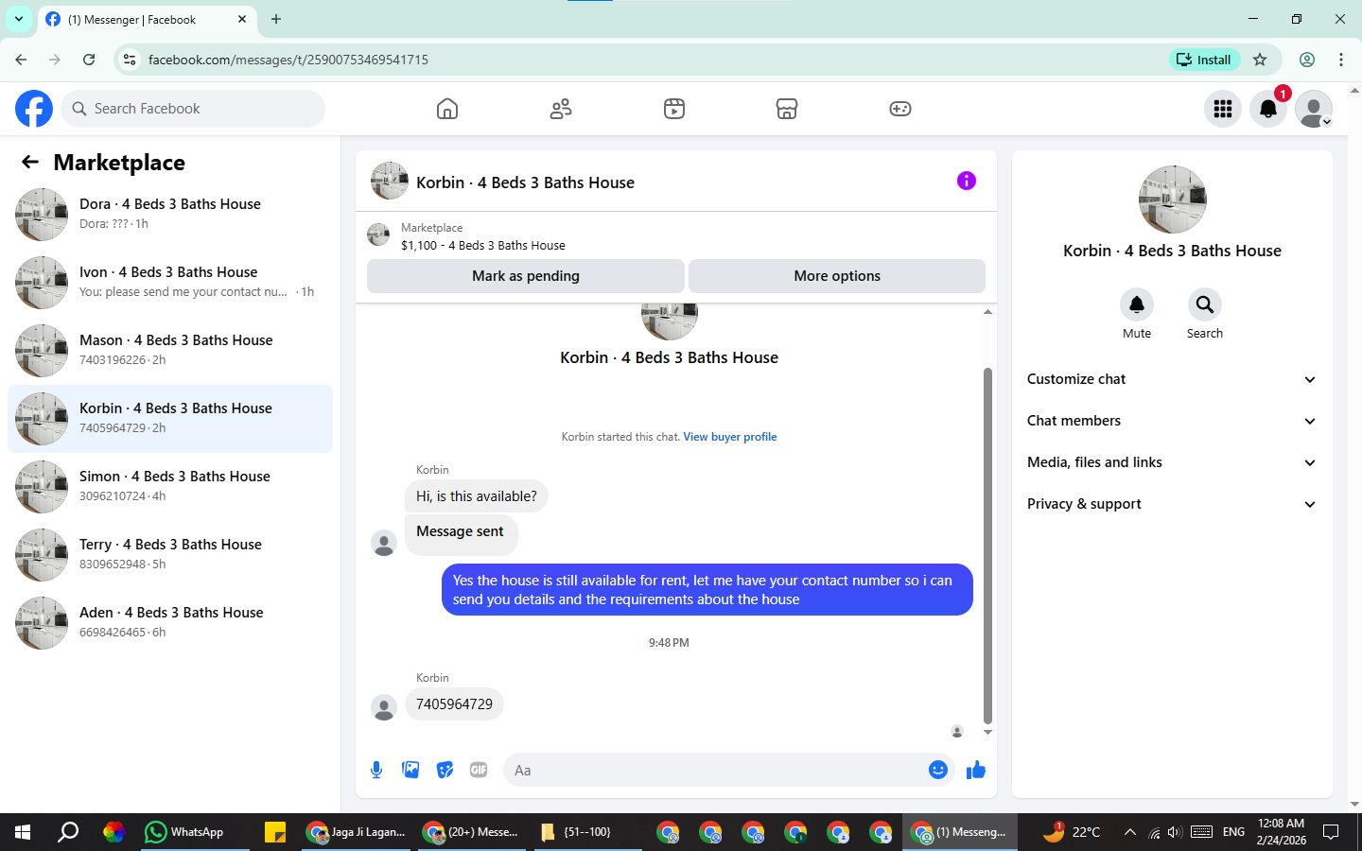Image resolution: width=1362 pixels, height=851 pixels.
Task: Click the Search in conversation magnifier
Action: (x=1205, y=304)
